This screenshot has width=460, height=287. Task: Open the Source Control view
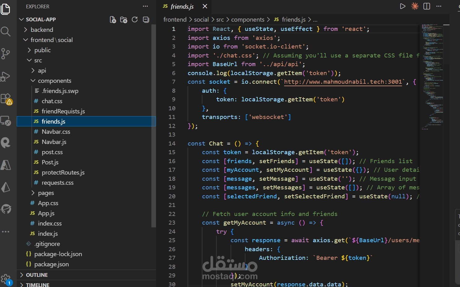click(6, 54)
